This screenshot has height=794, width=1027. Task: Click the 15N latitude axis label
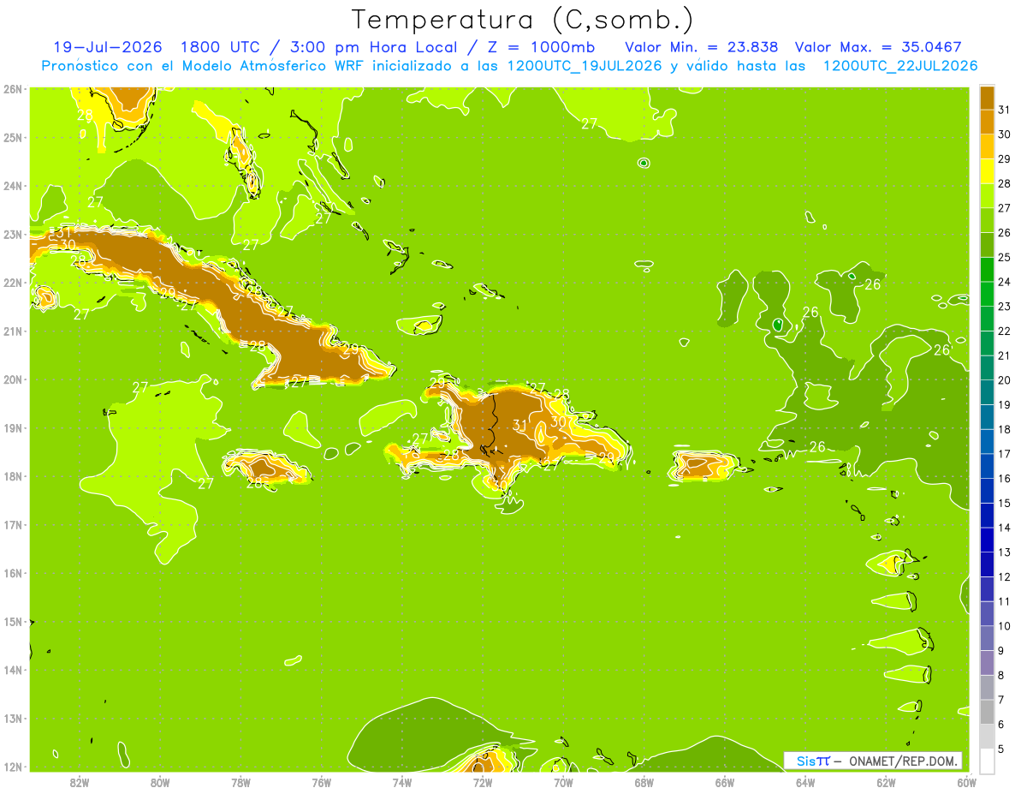[x=13, y=621]
